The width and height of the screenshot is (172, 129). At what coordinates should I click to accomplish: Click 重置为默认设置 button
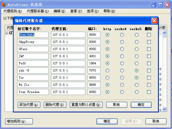coord(86,105)
